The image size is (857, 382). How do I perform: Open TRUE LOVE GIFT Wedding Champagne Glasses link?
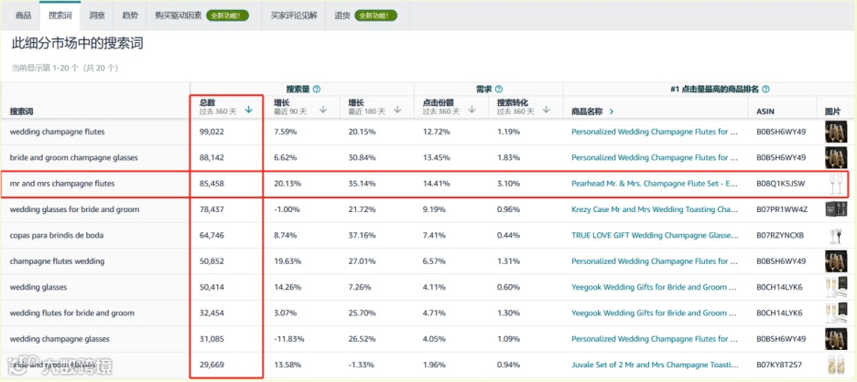655,235
